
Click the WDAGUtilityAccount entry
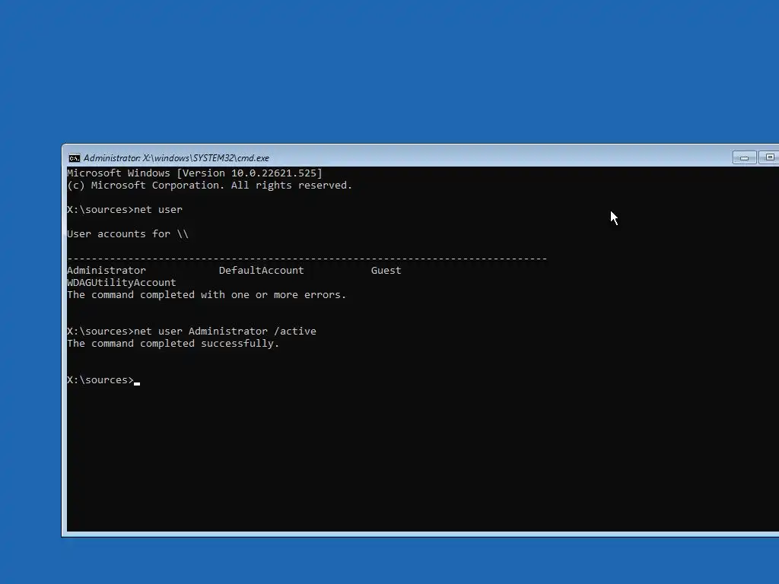[122, 283]
